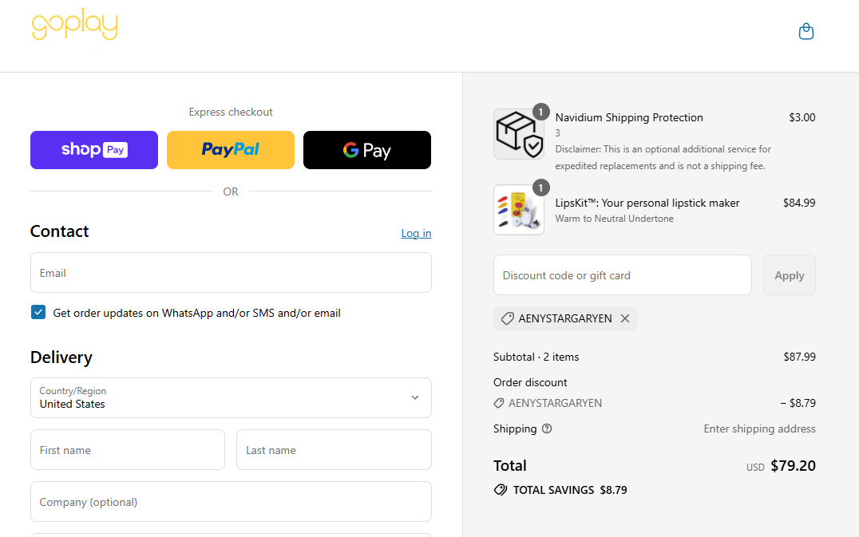Focus the Discount code or gift card field

pos(623,274)
